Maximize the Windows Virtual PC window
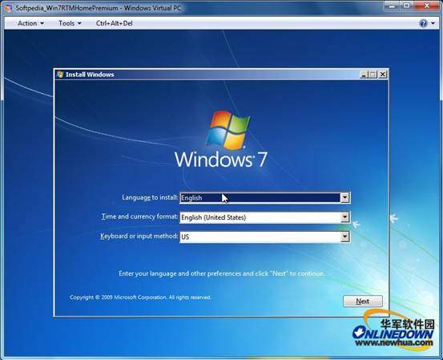This screenshot has height=360, width=443. tap(407, 6)
